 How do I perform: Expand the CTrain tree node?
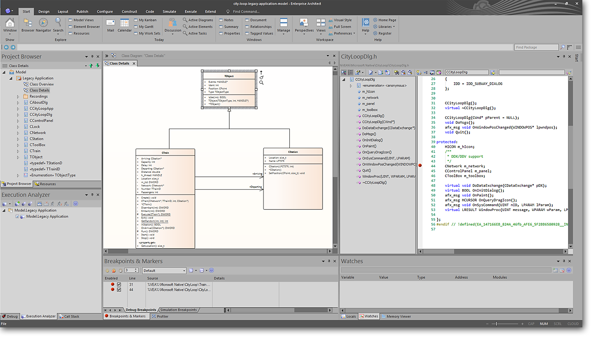point(18,151)
